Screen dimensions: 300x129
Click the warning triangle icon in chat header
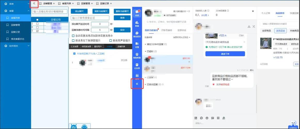point(249,27)
